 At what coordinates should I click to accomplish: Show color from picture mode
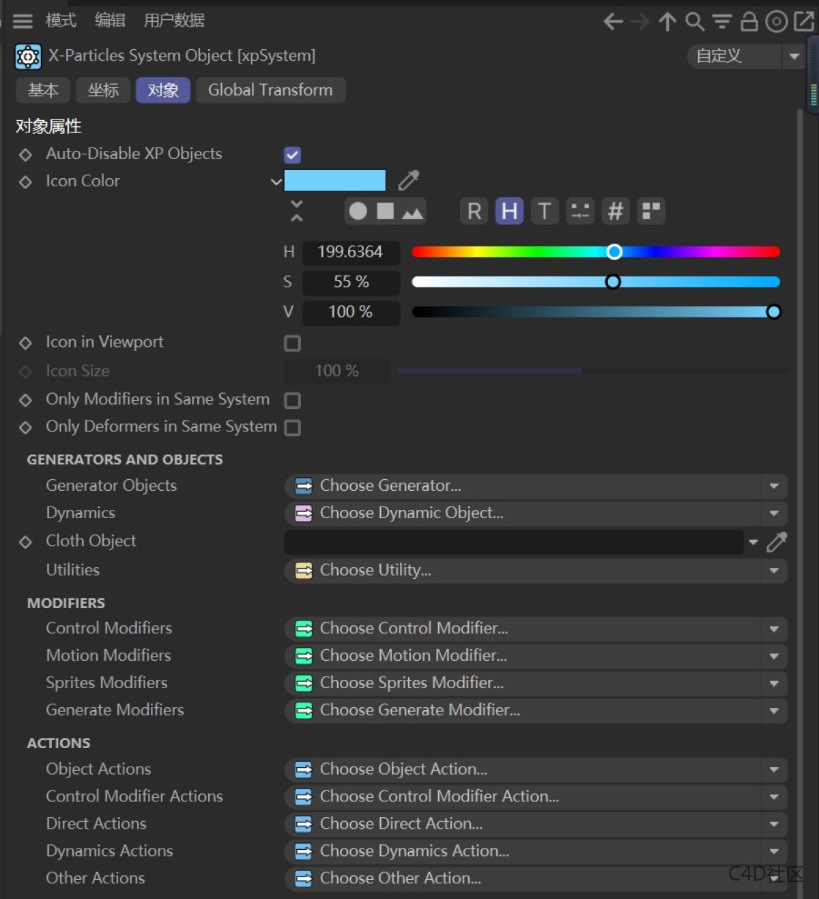412,212
